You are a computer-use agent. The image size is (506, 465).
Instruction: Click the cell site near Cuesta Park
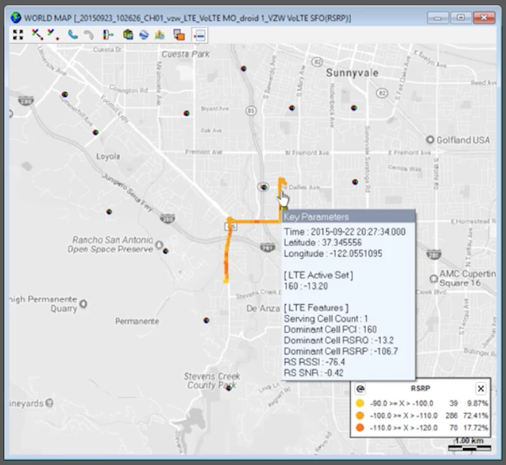tap(244, 68)
